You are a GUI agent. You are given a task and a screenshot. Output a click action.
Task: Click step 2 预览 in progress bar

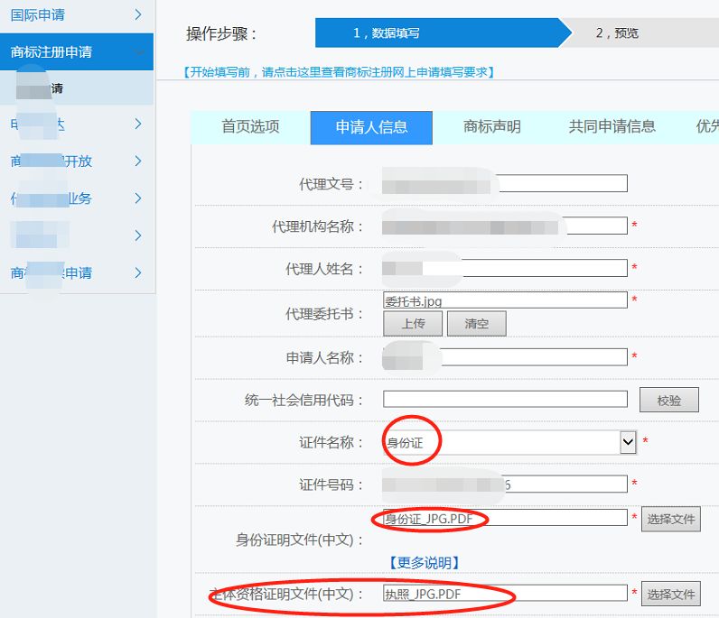(617, 33)
